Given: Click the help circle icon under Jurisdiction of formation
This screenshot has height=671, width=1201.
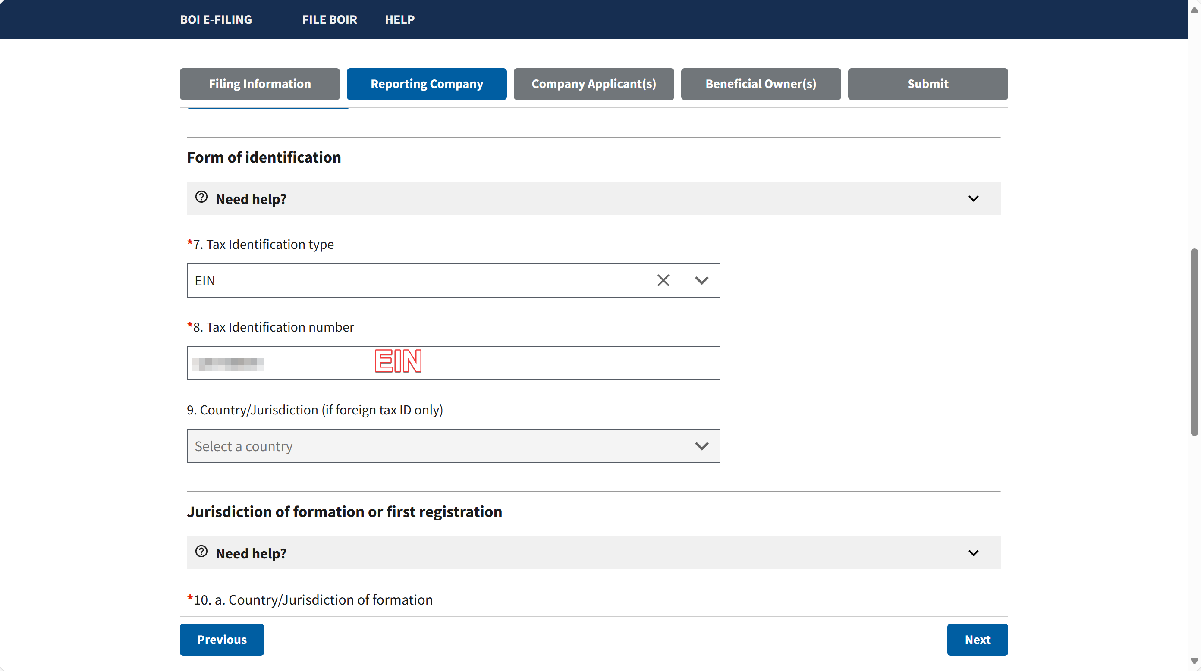Looking at the screenshot, I should [x=201, y=552].
